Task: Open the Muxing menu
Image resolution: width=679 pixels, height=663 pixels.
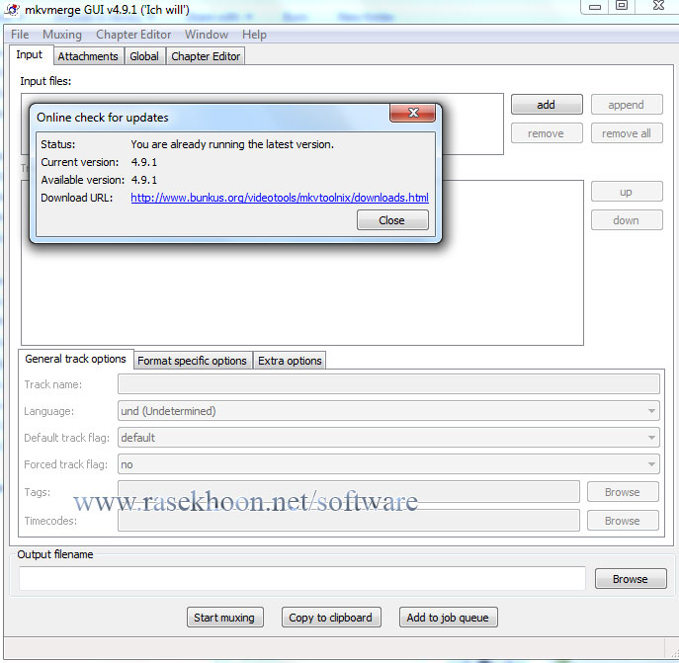Action: [62, 35]
